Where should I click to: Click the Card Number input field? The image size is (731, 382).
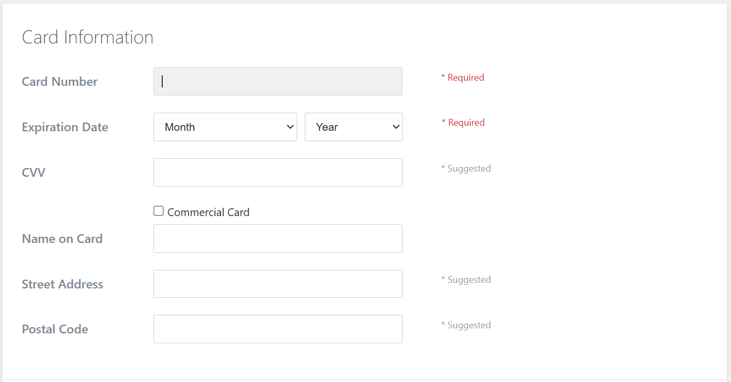coord(277,82)
